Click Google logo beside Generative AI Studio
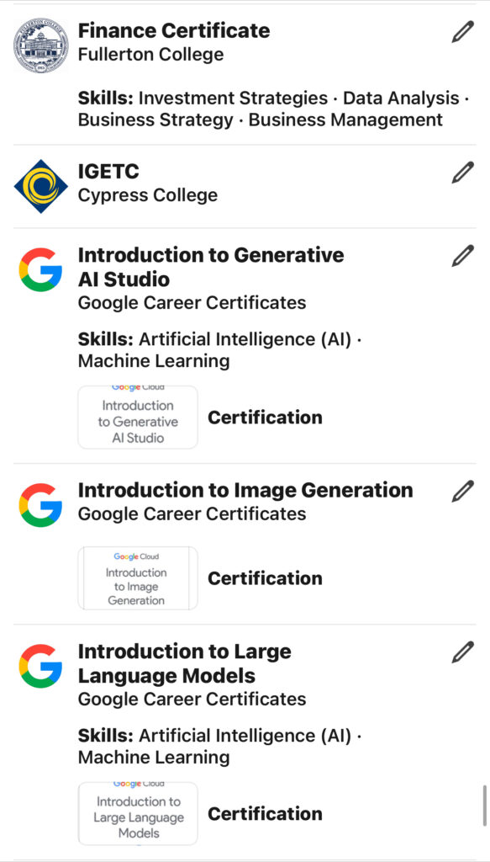 (x=40, y=270)
